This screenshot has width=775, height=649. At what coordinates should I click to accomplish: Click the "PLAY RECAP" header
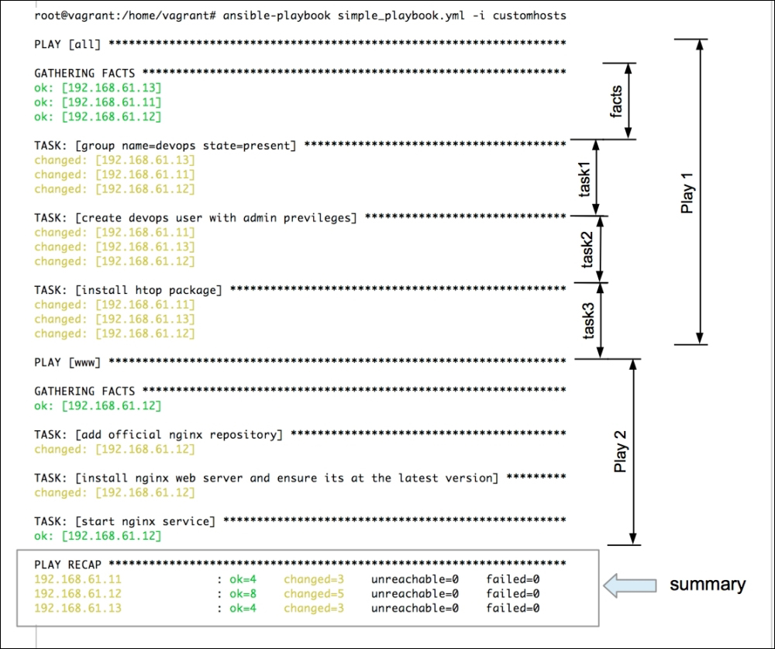pos(71,564)
